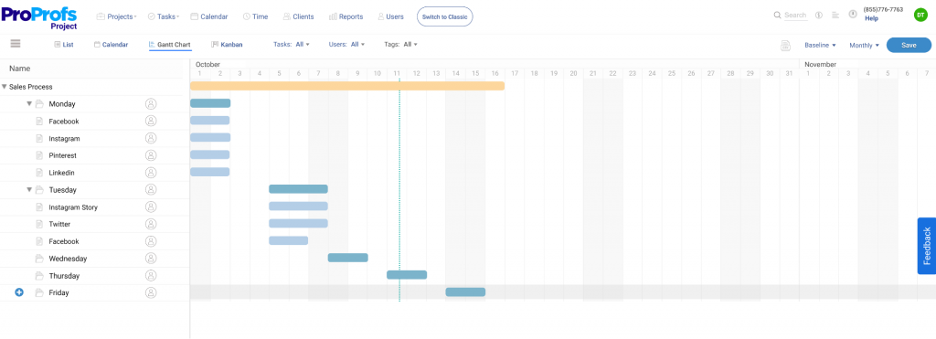Open the Projects dropdown menu
936x339 pixels.
(116, 16)
